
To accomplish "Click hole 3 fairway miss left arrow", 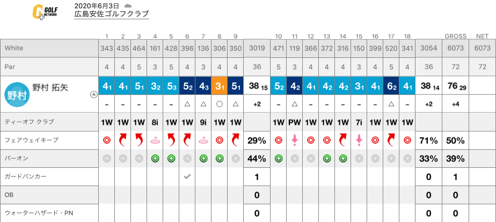I will click(139, 140).
